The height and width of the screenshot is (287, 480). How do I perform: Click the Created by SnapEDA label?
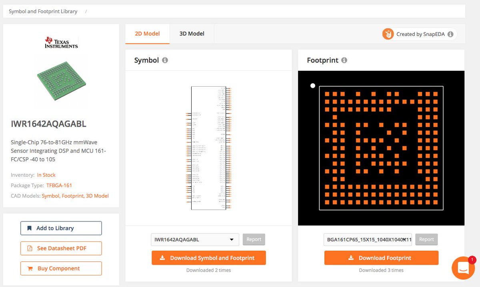420,34
